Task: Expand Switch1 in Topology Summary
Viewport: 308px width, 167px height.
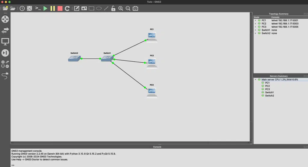Action: (255, 30)
